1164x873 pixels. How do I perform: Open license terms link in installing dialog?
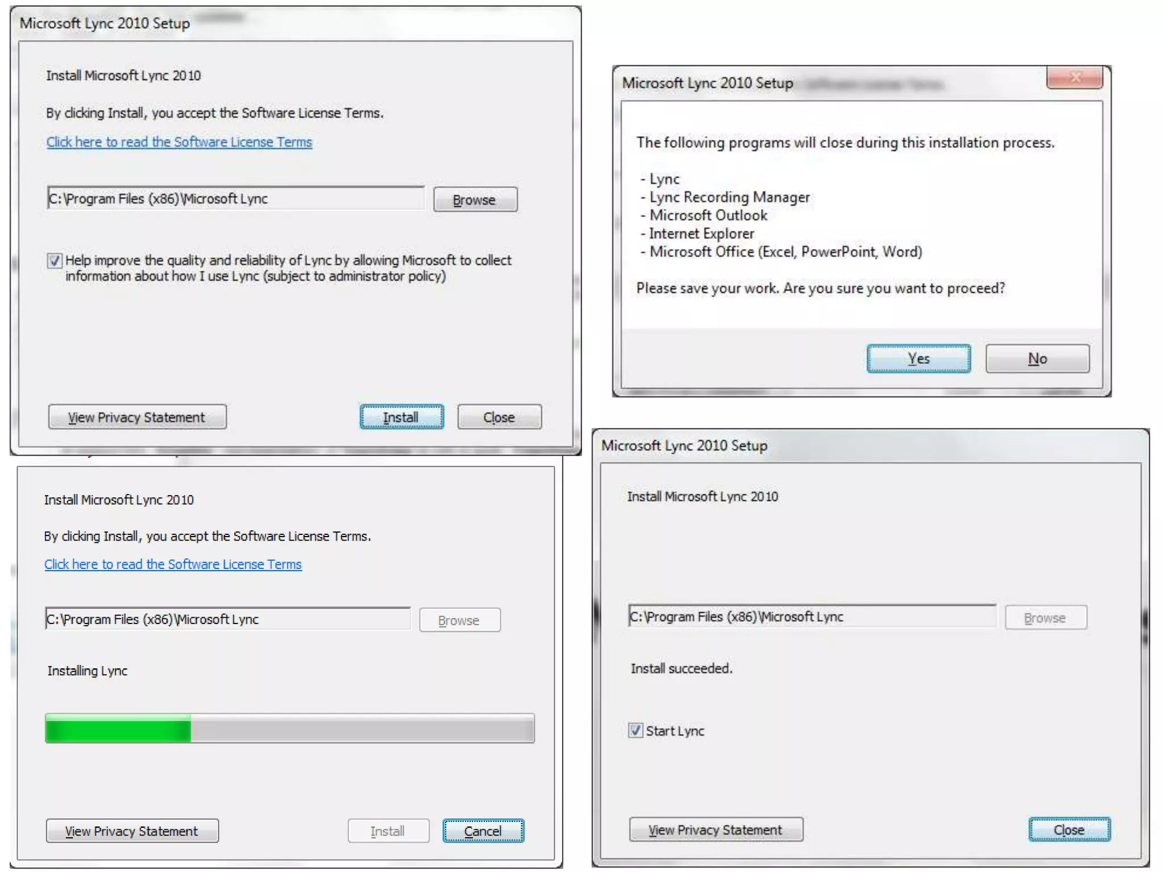173,564
